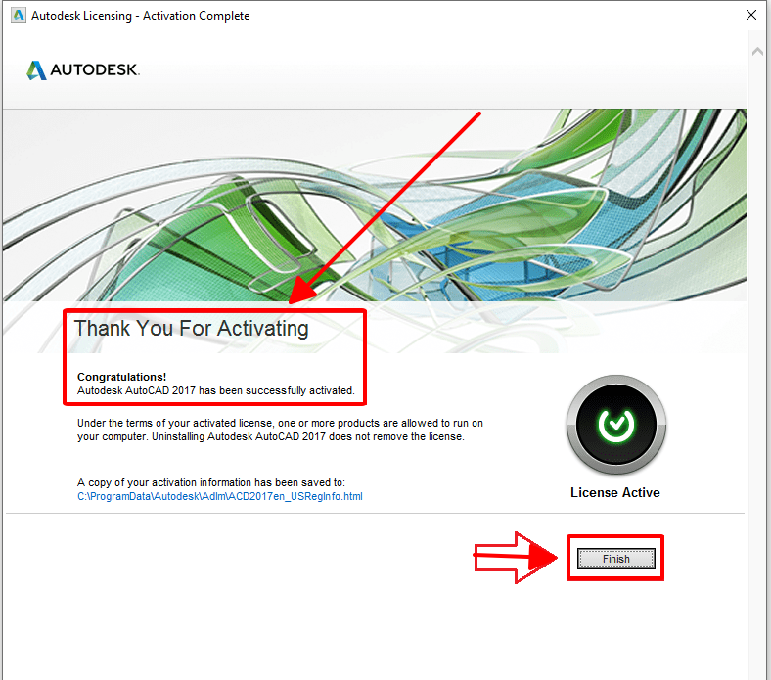Click the Autodesk logo in the header
This screenshot has width=771, height=680.
coord(83,70)
